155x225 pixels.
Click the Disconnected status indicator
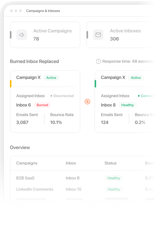(x=62, y=96)
